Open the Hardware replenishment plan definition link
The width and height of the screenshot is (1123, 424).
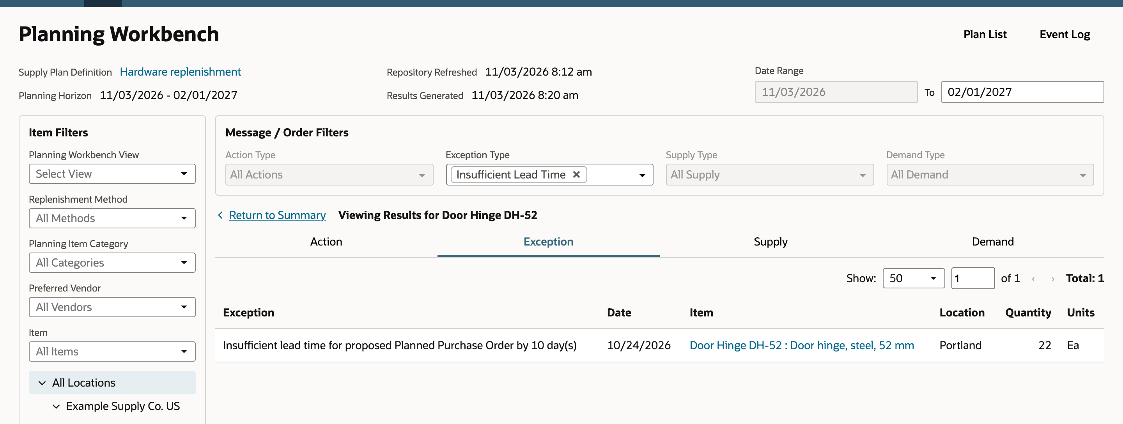click(x=180, y=72)
